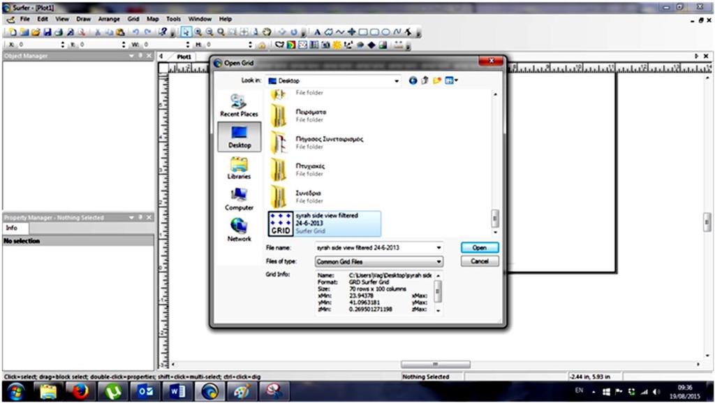Click the Windows Start button
The width and height of the screenshot is (715, 403).
click(x=15, y=391)
